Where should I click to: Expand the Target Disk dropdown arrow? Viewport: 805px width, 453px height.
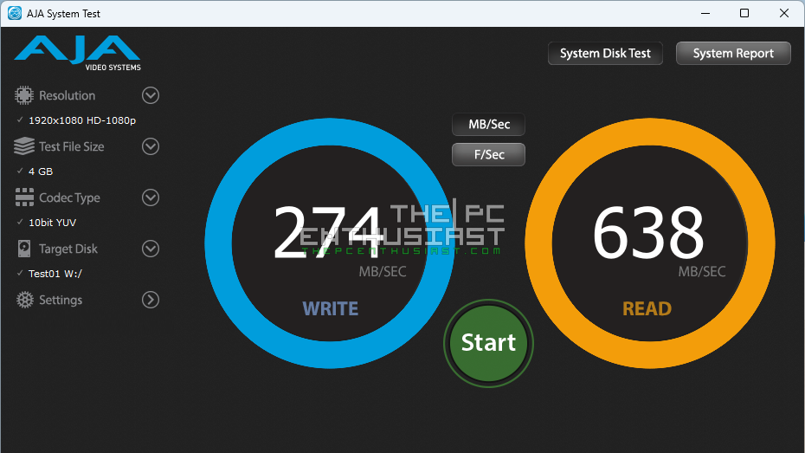pyautogui.click(x=151, y=249)
